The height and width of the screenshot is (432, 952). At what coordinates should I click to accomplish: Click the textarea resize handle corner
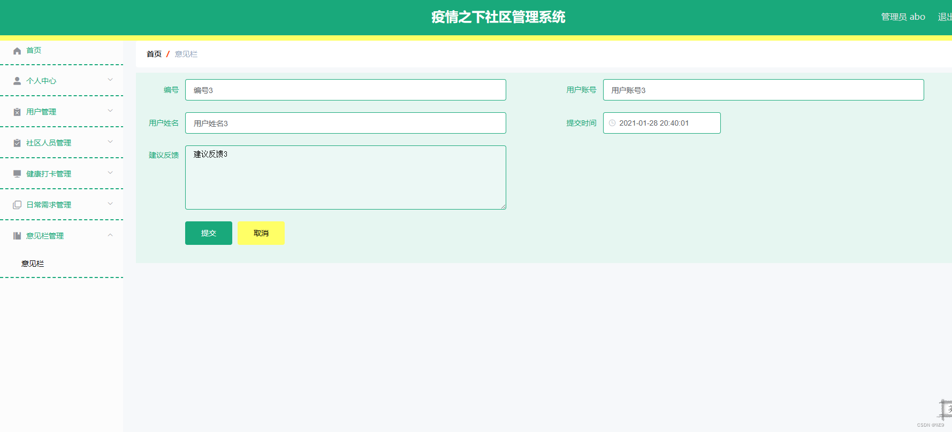503,206
